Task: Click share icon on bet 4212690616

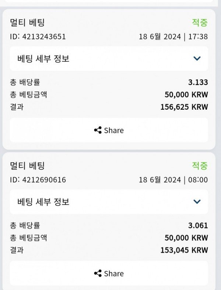Action: point(98,274)
